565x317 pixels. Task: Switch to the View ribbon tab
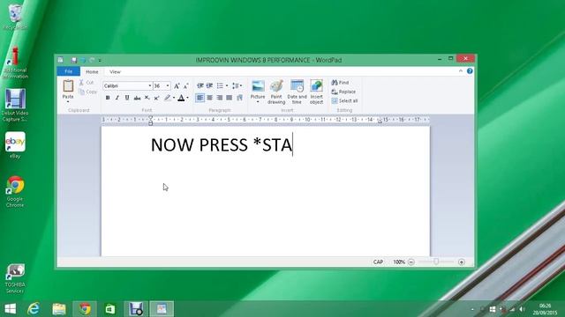coord(115,72)
